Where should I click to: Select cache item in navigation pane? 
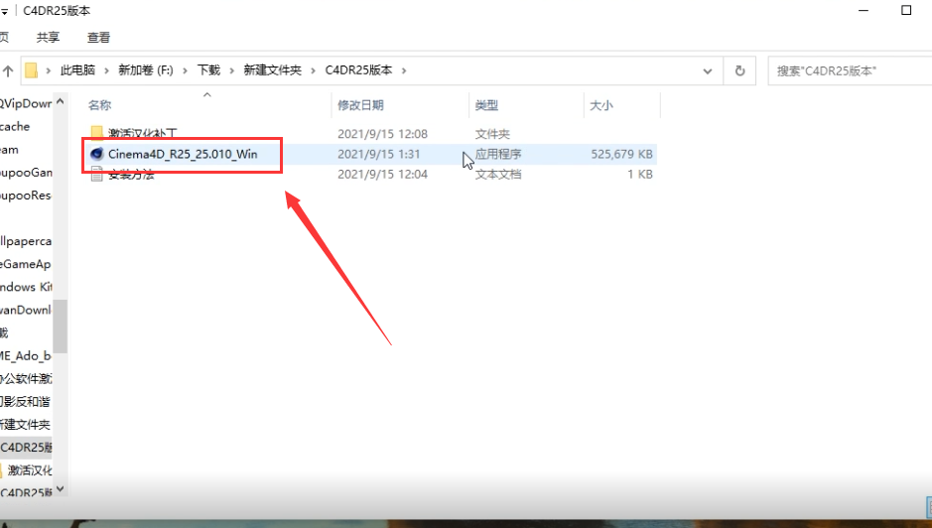click(x=15, y=127)
